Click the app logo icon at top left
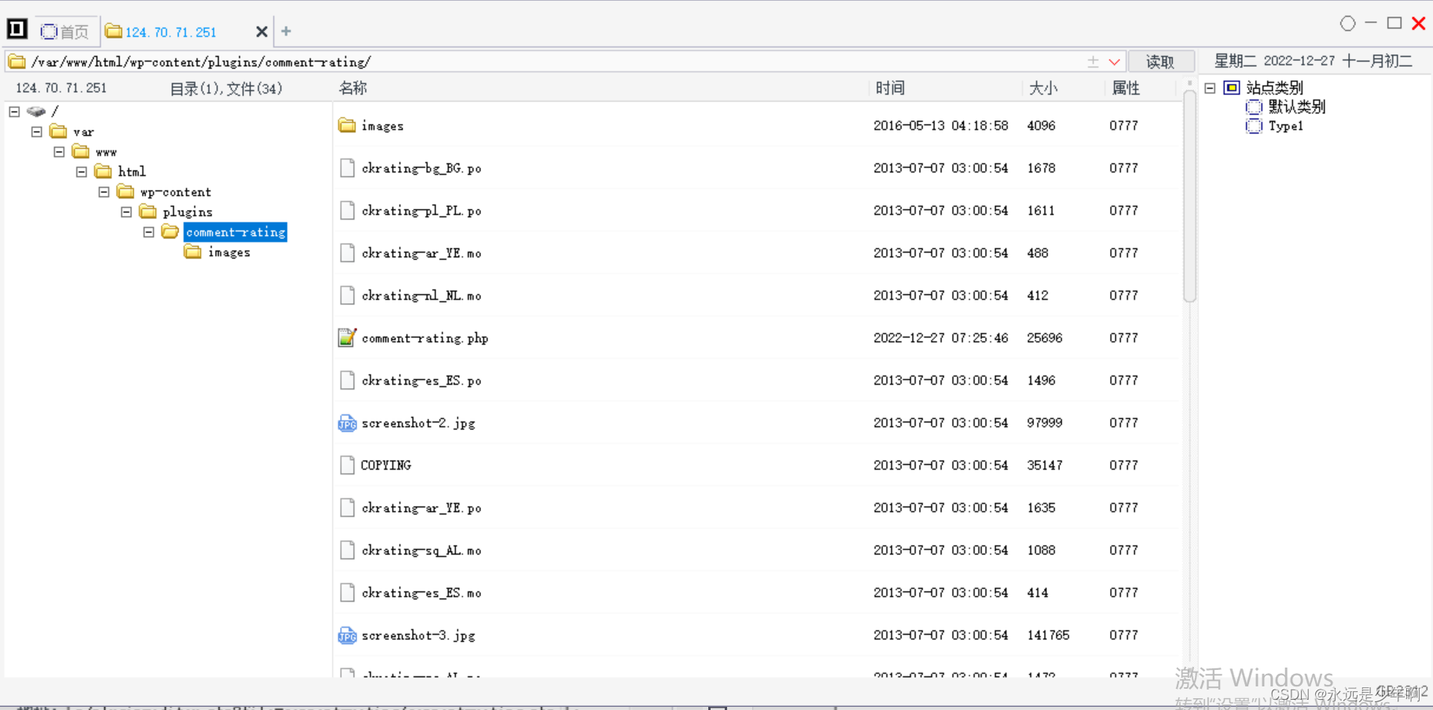Screen dimensions: 1433x710 coord(17,30)
